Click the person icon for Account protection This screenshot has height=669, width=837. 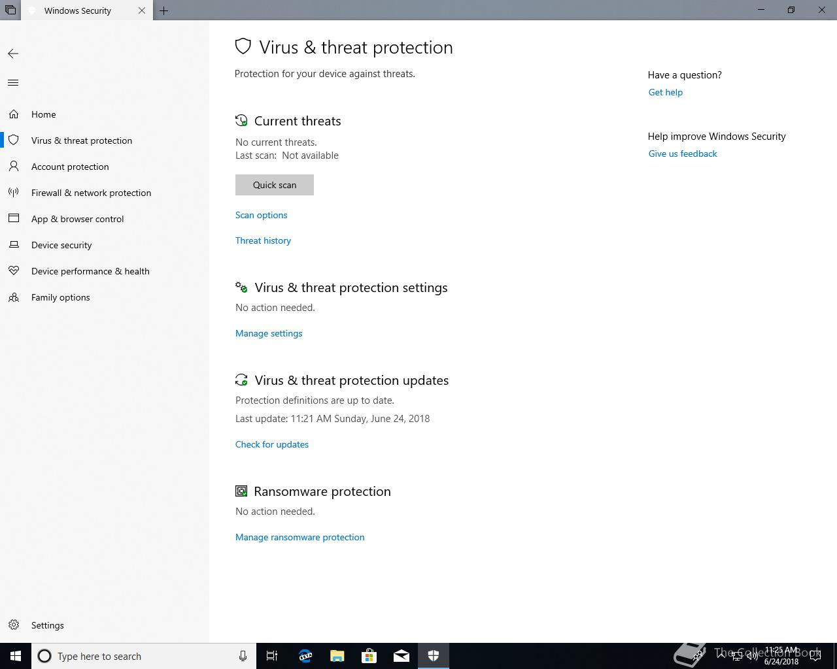tap(14, 167)
